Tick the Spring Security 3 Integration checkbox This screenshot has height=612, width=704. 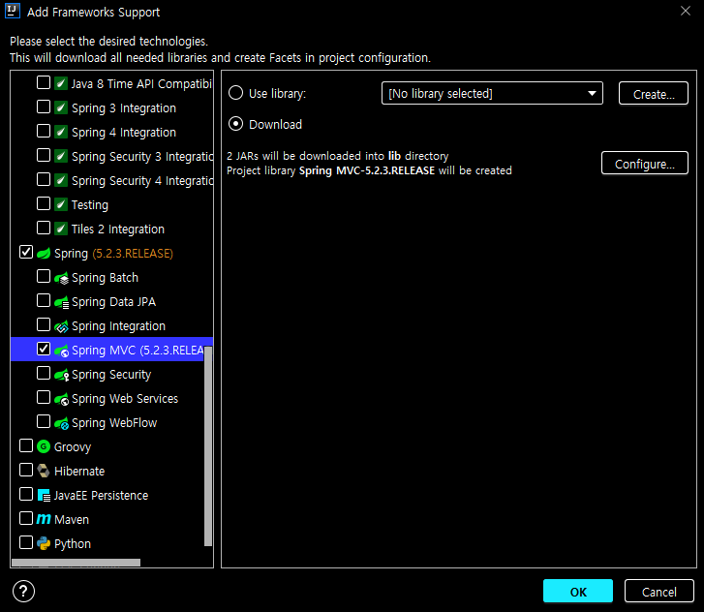pyautogui.click(x=44, y=155)
